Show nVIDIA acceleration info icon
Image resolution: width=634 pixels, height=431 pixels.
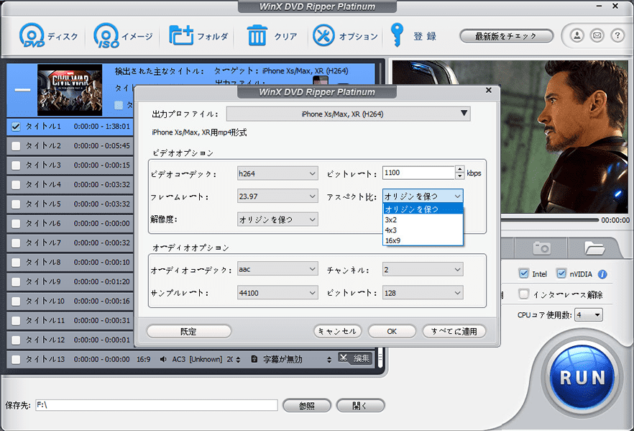click(602, 274)
